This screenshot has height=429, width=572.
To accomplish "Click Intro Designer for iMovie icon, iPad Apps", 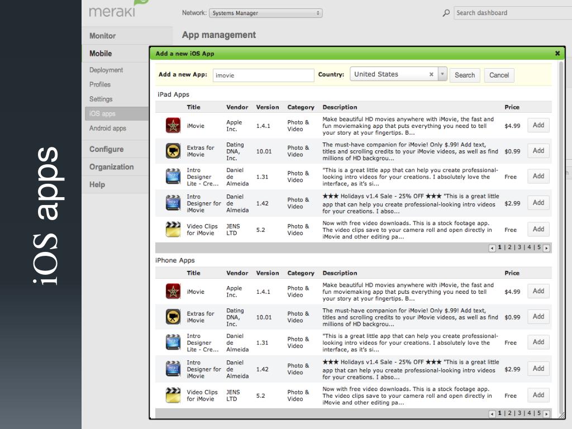I will click(173, 203).
